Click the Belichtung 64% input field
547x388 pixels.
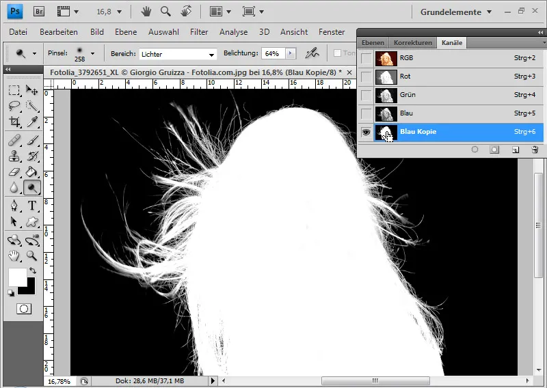click(x=273, y=53)
